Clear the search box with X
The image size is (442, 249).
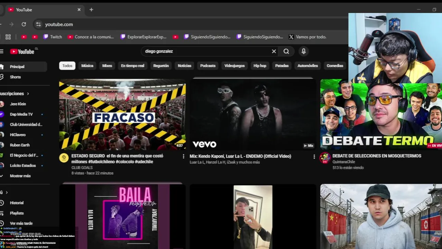coord(274,51)
